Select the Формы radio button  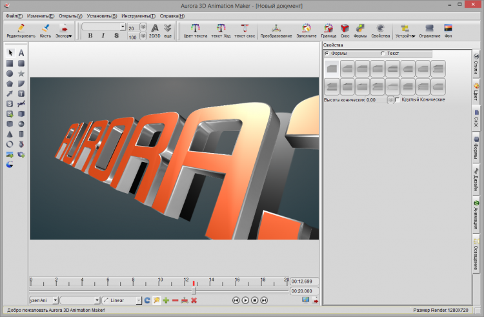click(327, 53)
